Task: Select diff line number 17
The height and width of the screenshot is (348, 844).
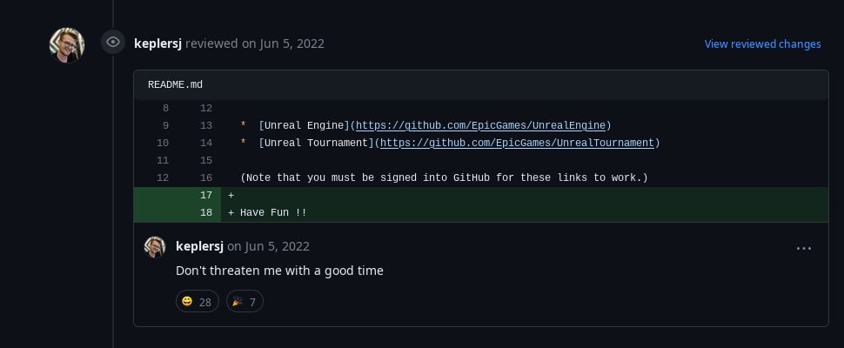Action: [x=206, y=195]
